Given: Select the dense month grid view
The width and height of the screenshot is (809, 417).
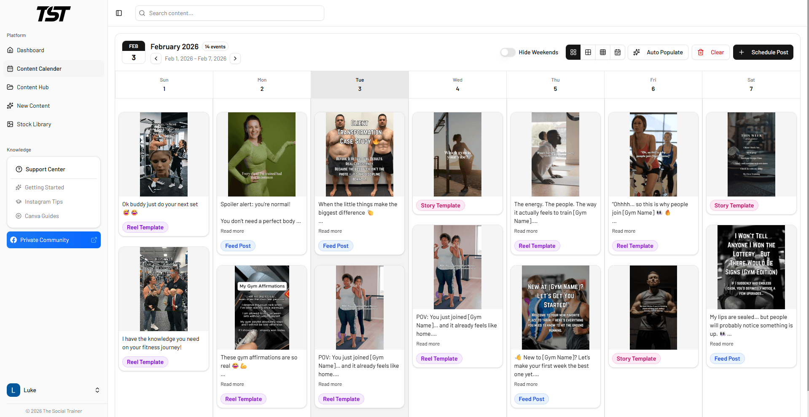Looking at the screenshot, I should pos(603,52).
